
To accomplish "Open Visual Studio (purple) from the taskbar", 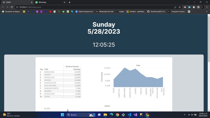I will 135,115.
